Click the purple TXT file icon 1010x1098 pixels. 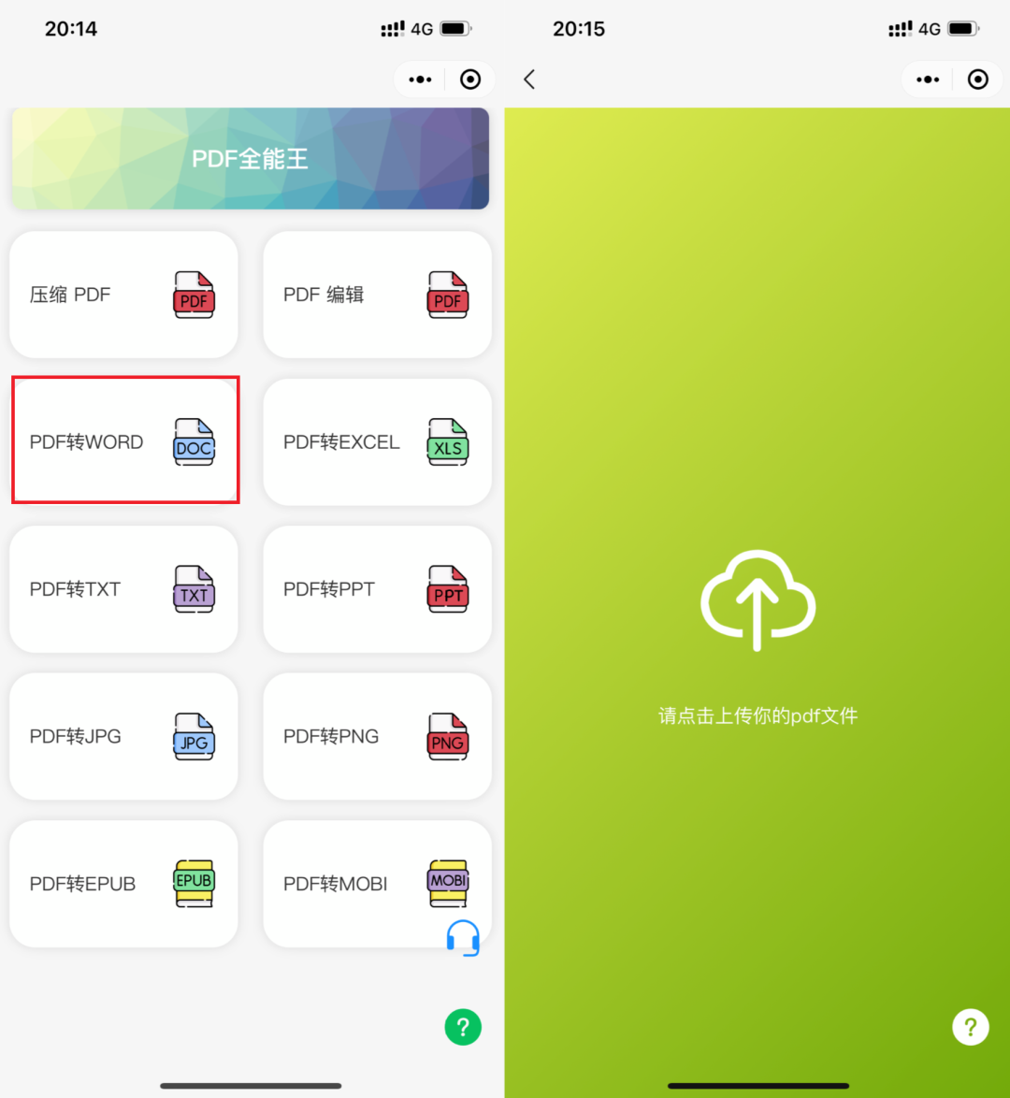194,589
